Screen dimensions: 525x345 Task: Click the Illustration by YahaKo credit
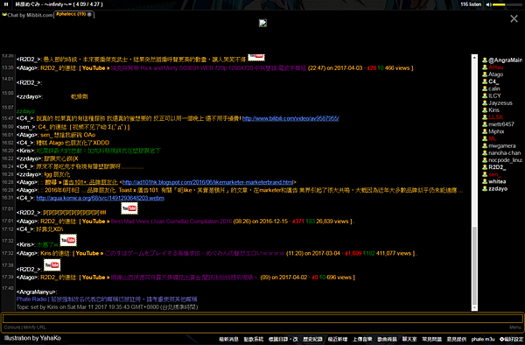click(x=32, y=338)
